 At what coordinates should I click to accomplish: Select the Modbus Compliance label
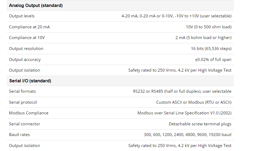29,113
